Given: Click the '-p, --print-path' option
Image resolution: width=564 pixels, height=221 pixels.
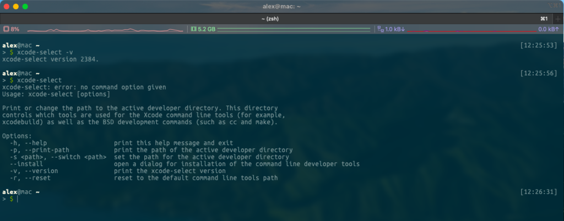Looking at the screenshot, I should point(39,150).
